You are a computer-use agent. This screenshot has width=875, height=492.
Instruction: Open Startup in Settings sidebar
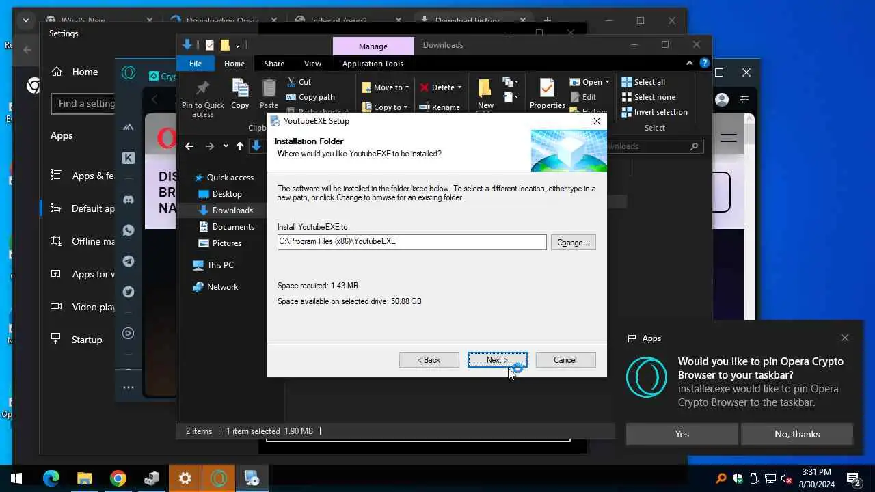[x=77, y=340]
